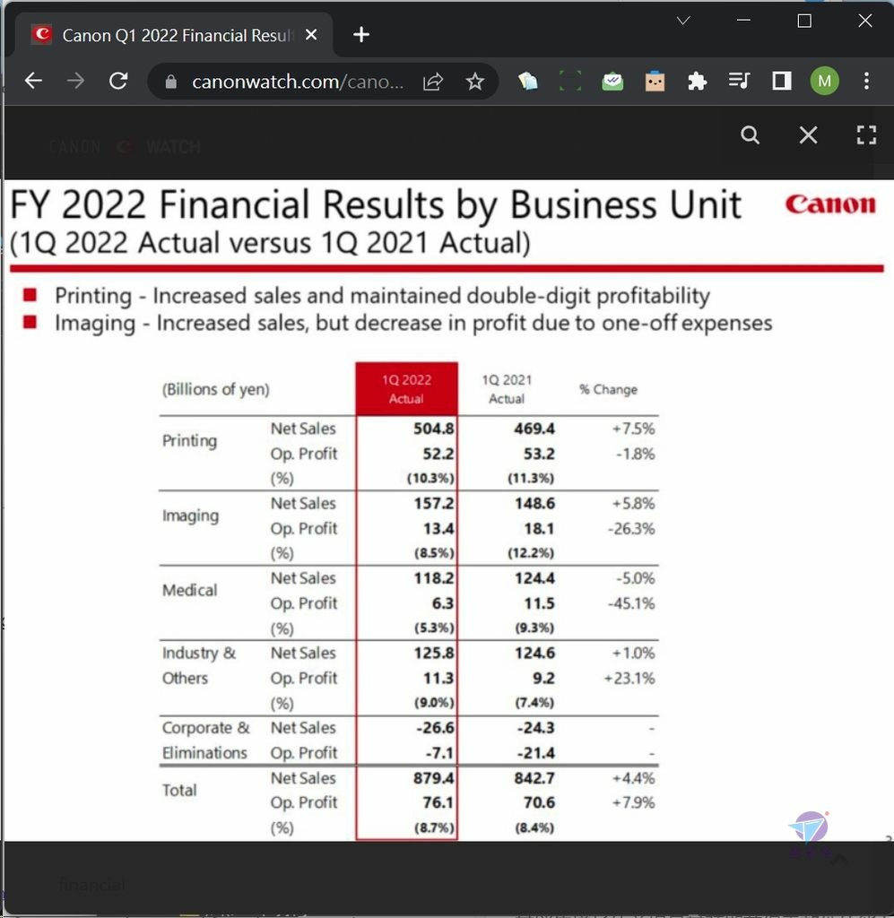
Task: Open a new browser tab
Action: click(x=361, y=35)
